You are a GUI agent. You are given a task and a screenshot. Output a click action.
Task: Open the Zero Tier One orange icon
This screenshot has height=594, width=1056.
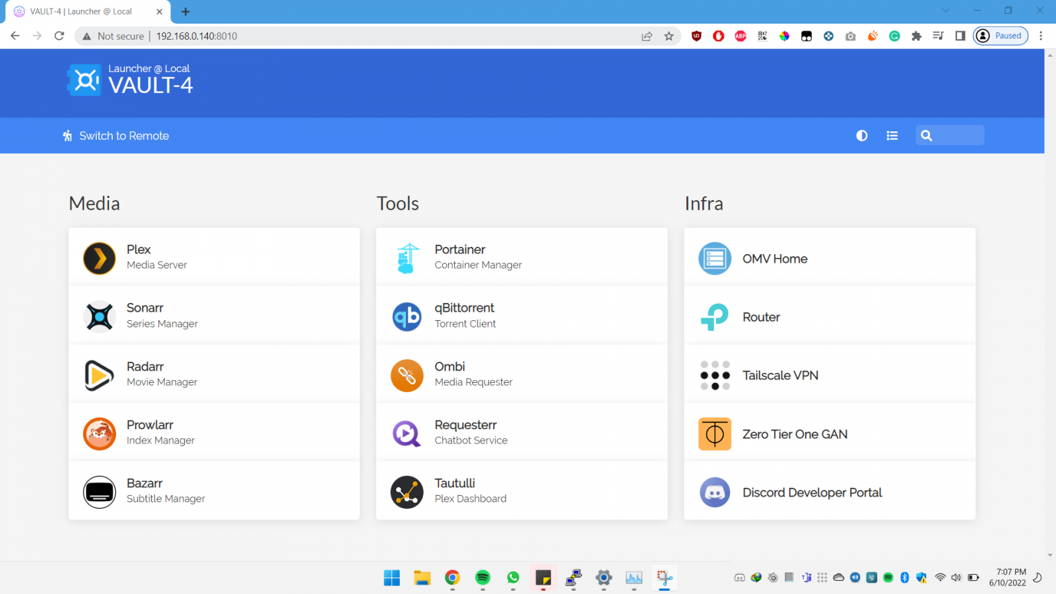(715, 434)
